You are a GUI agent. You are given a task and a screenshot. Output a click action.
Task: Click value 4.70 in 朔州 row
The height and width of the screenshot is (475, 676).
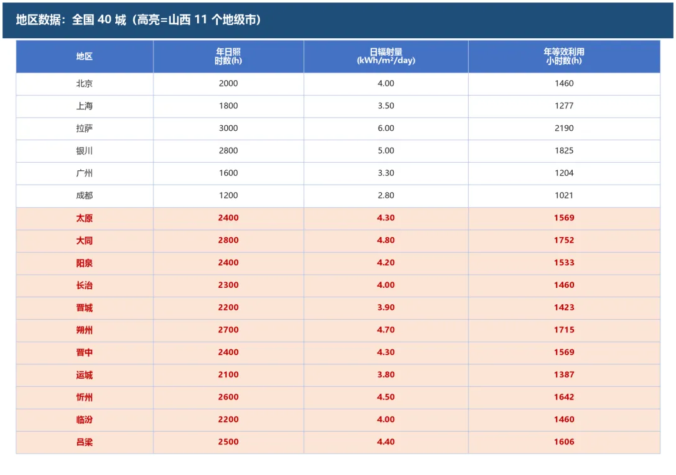click(386, 330)
